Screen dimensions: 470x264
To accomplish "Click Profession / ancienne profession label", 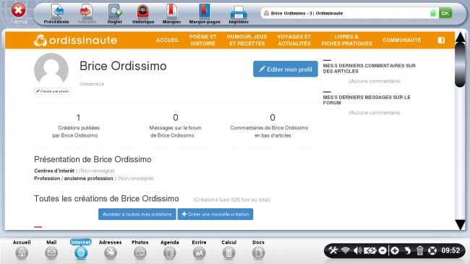I will pos(75,178).
